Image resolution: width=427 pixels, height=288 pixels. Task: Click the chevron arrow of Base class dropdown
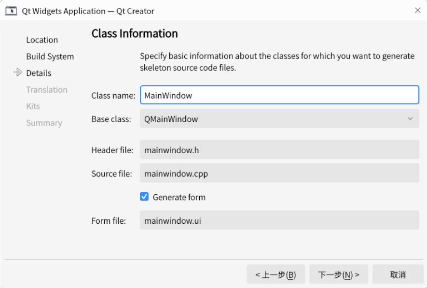(410, 118)
